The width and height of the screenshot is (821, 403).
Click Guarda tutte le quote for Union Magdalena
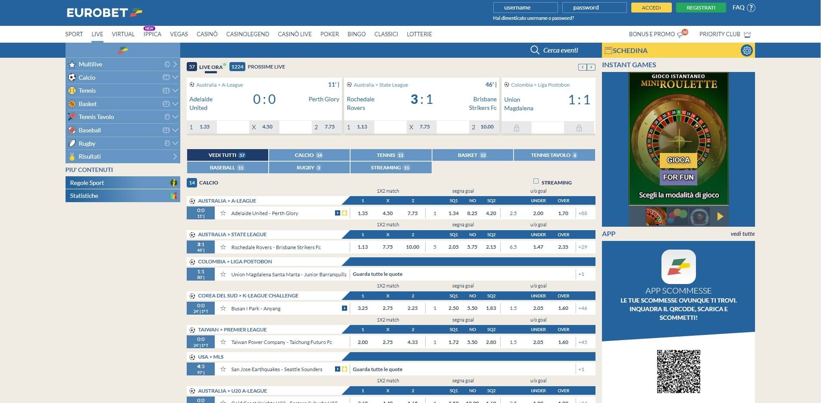377,274
